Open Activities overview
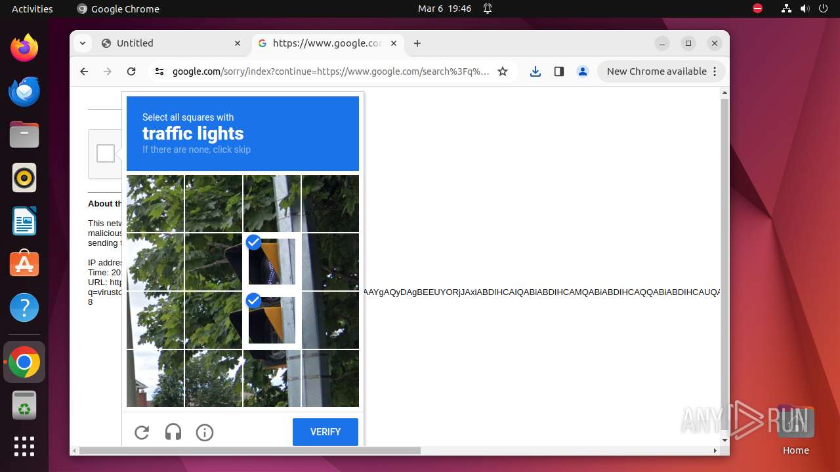This screenshot has width=840, height=472. (32, 9)
